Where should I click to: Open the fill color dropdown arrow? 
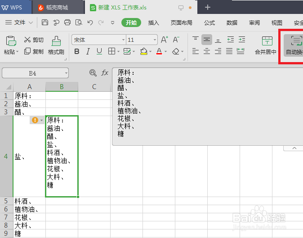150,52
